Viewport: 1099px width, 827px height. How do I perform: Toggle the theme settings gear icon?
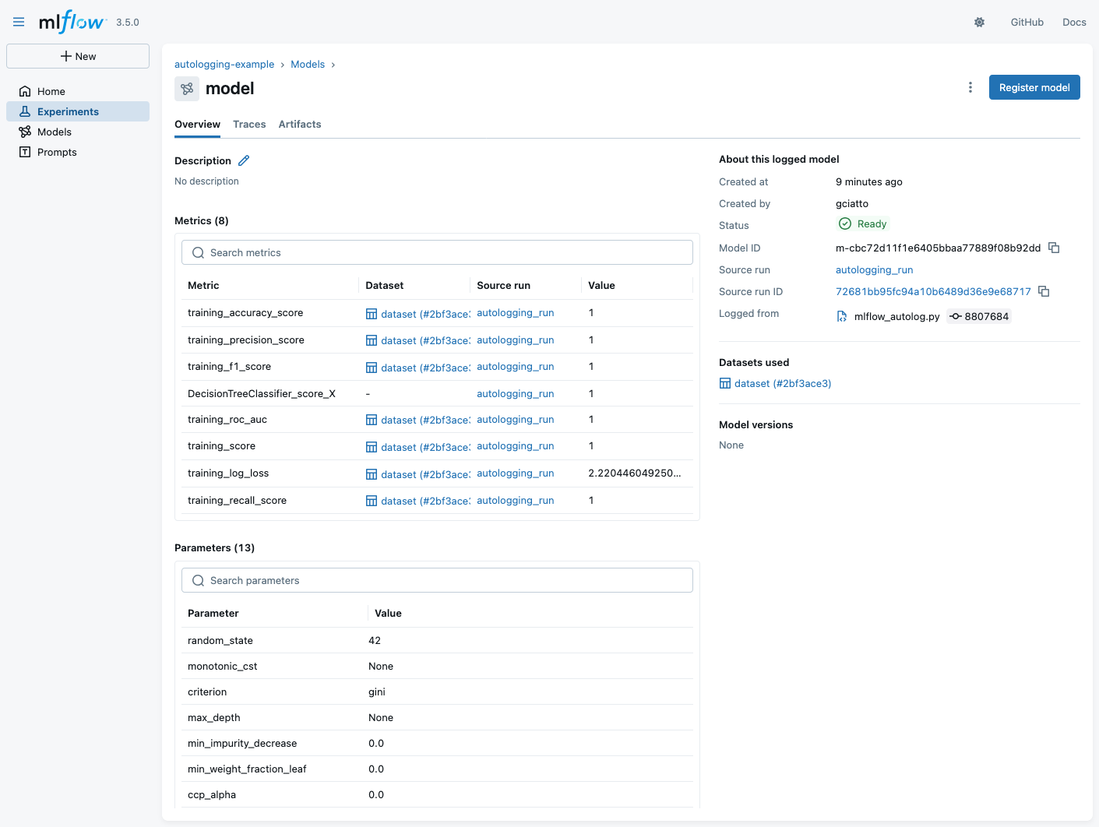coord(979,23)
